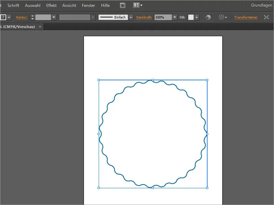Select the Einfach brush definition box
Image resolution: width=274 pixels, height=205 pixels.
click(x=113, y=17)
